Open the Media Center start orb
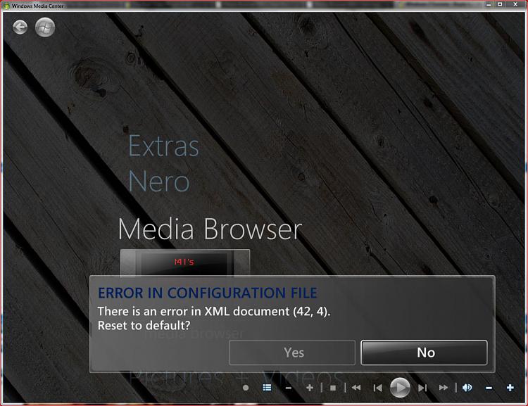The width and height of the screenshot is (528, 406). click(45, 27)
